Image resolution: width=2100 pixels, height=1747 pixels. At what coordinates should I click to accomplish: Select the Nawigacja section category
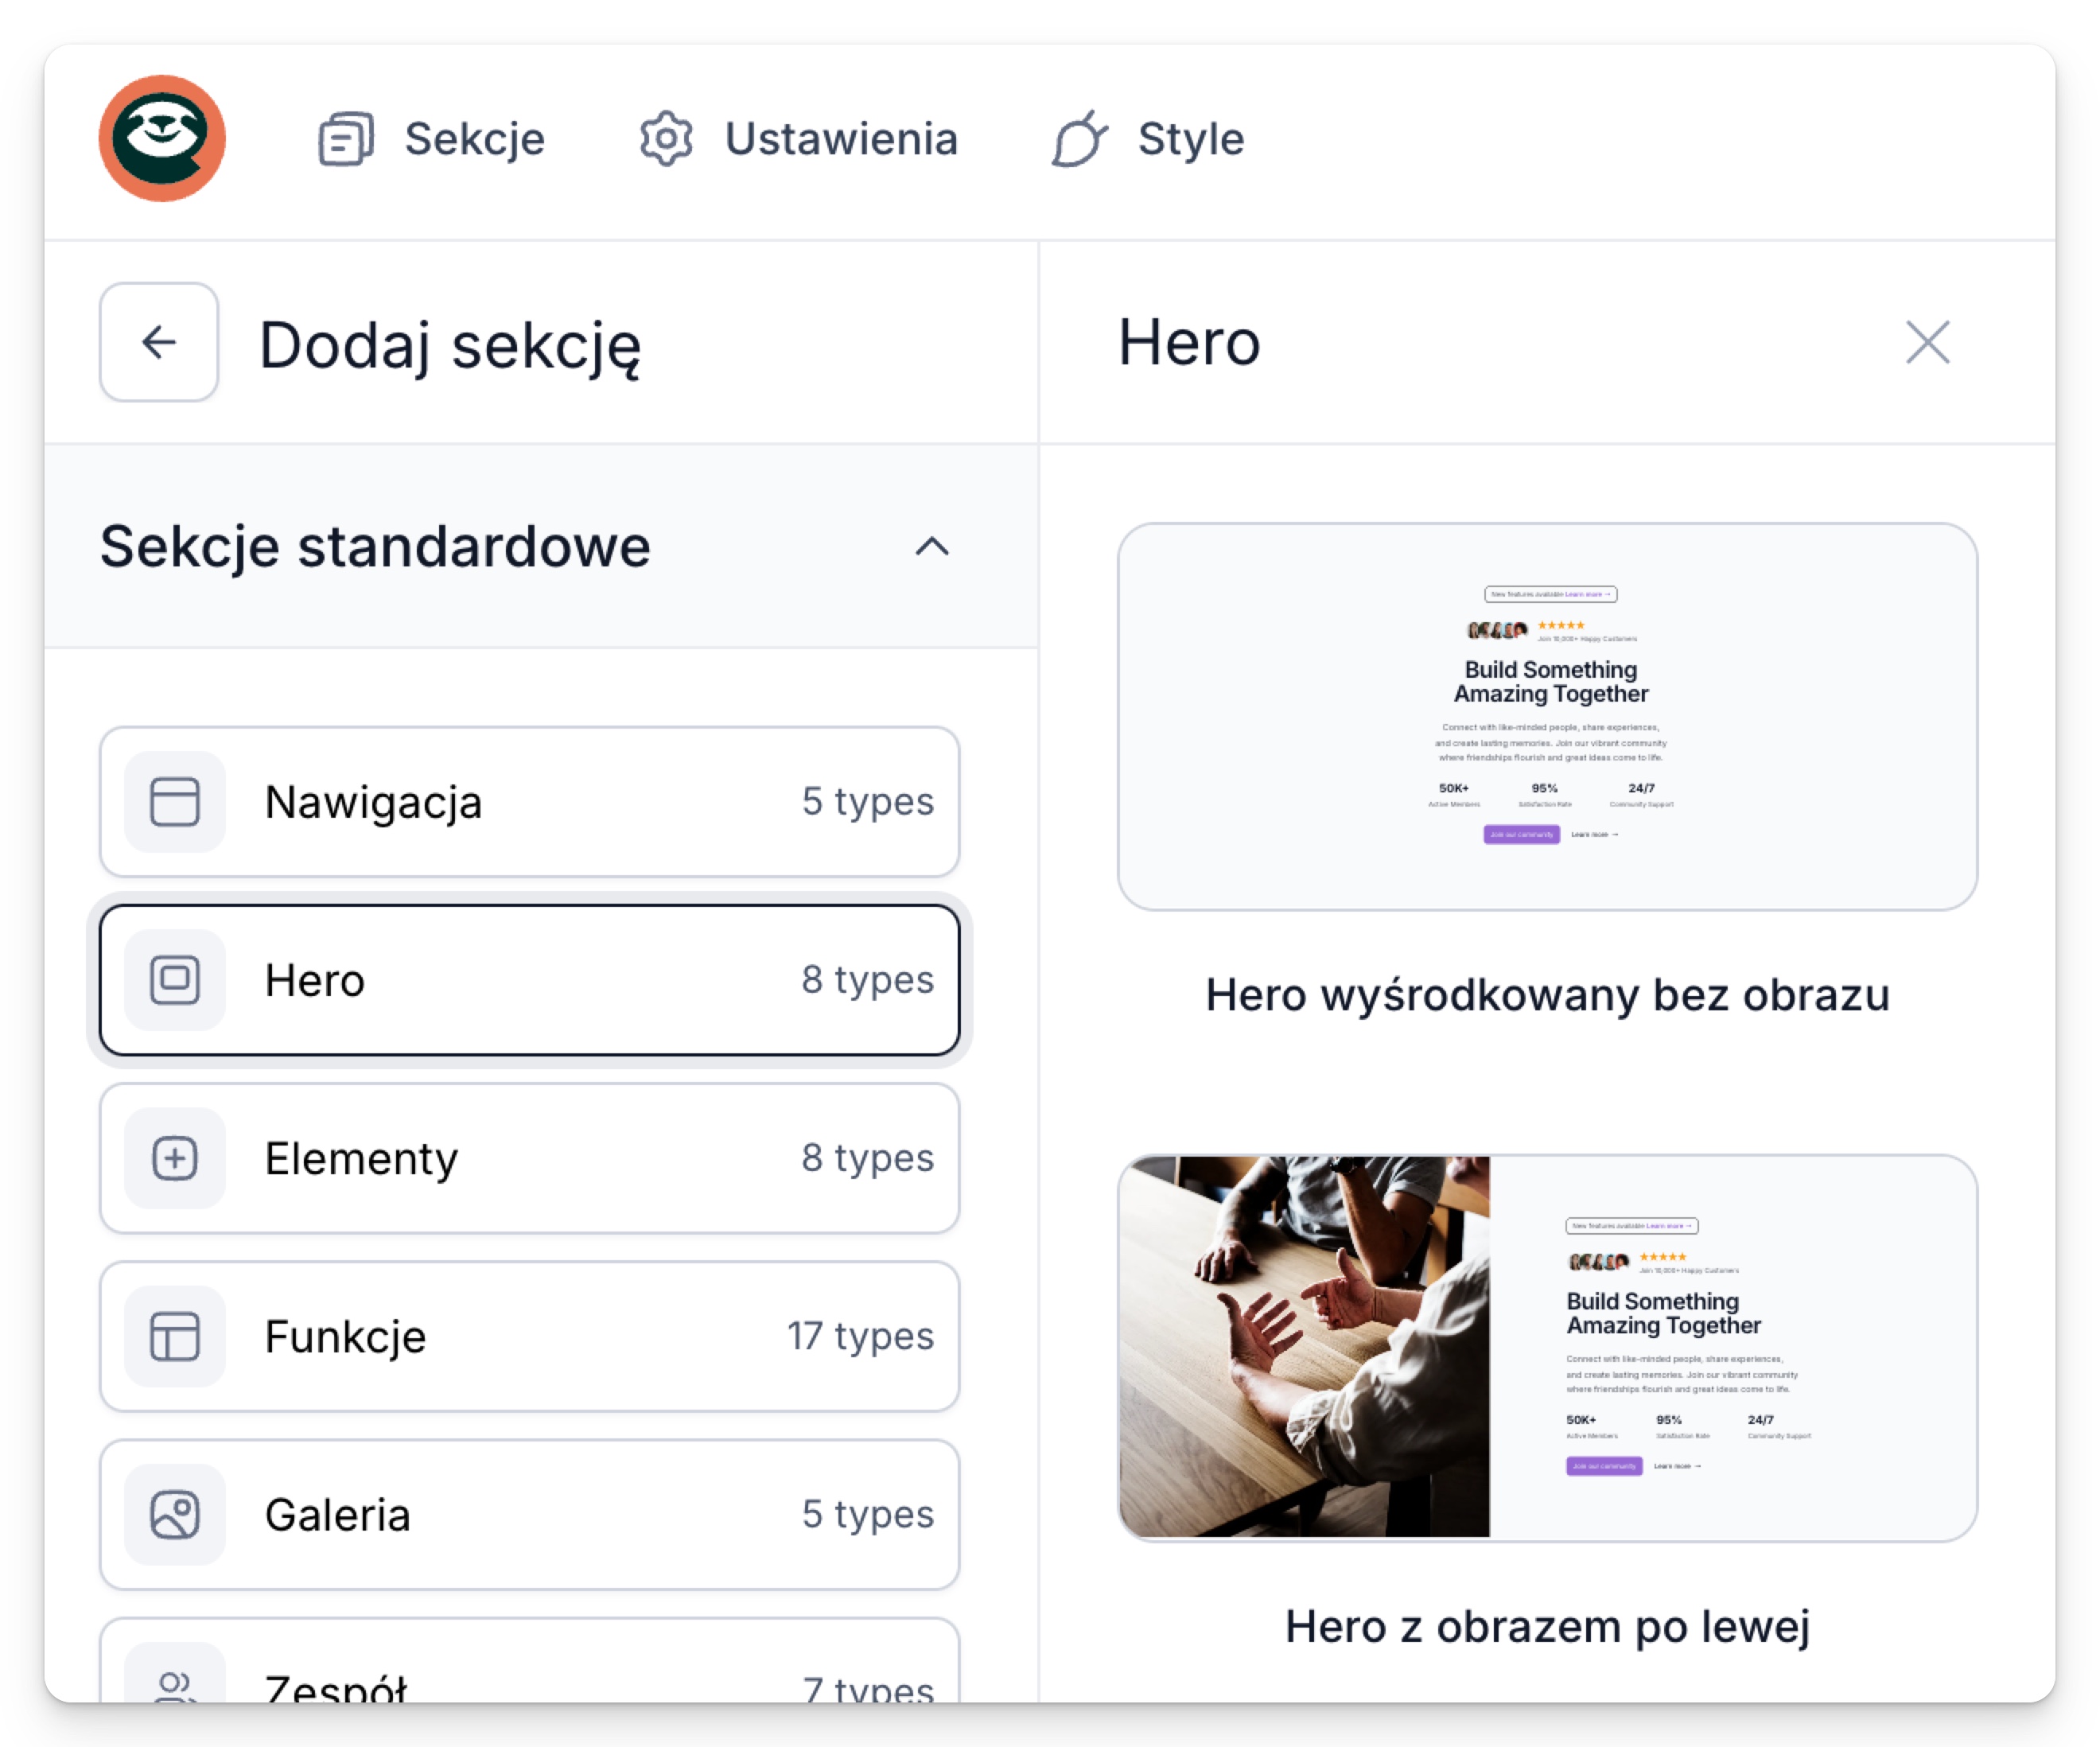point(529,801)
